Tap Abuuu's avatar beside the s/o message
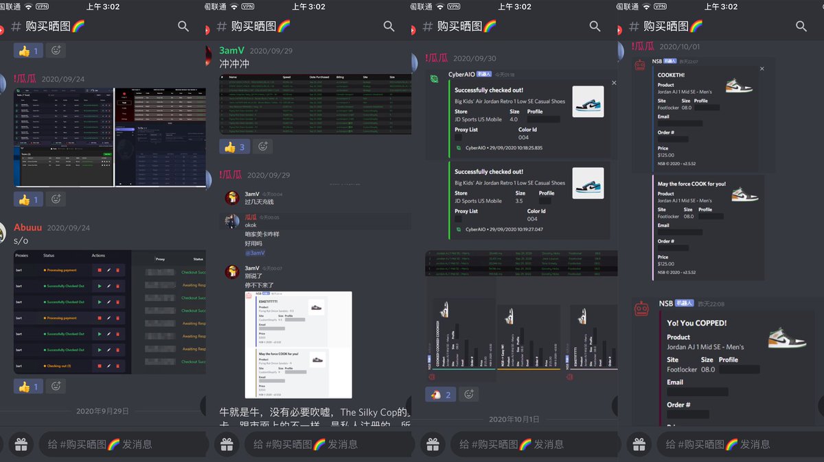 [x=3, y=233]
